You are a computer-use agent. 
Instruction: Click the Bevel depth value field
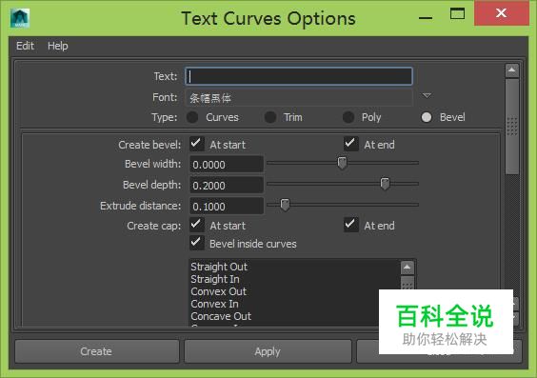227,186
